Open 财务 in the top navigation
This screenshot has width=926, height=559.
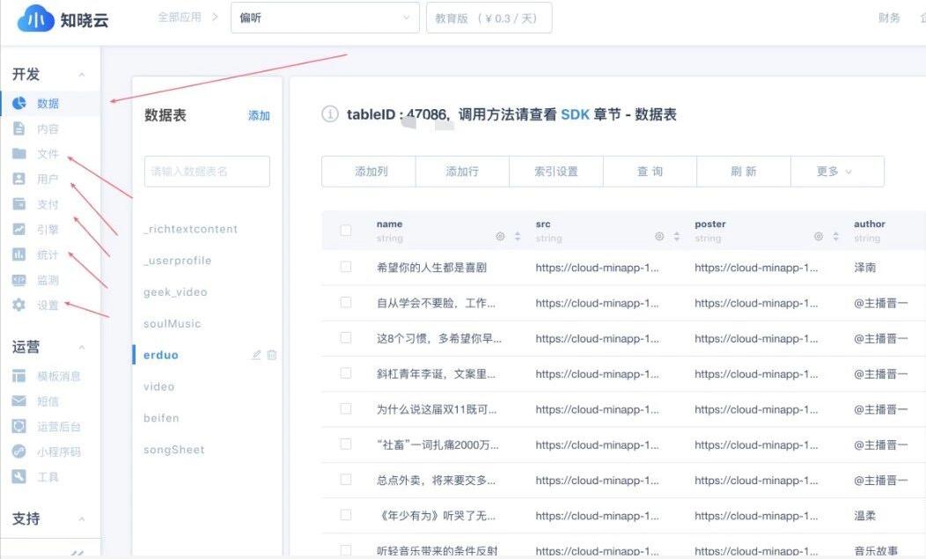coord(889,18)
